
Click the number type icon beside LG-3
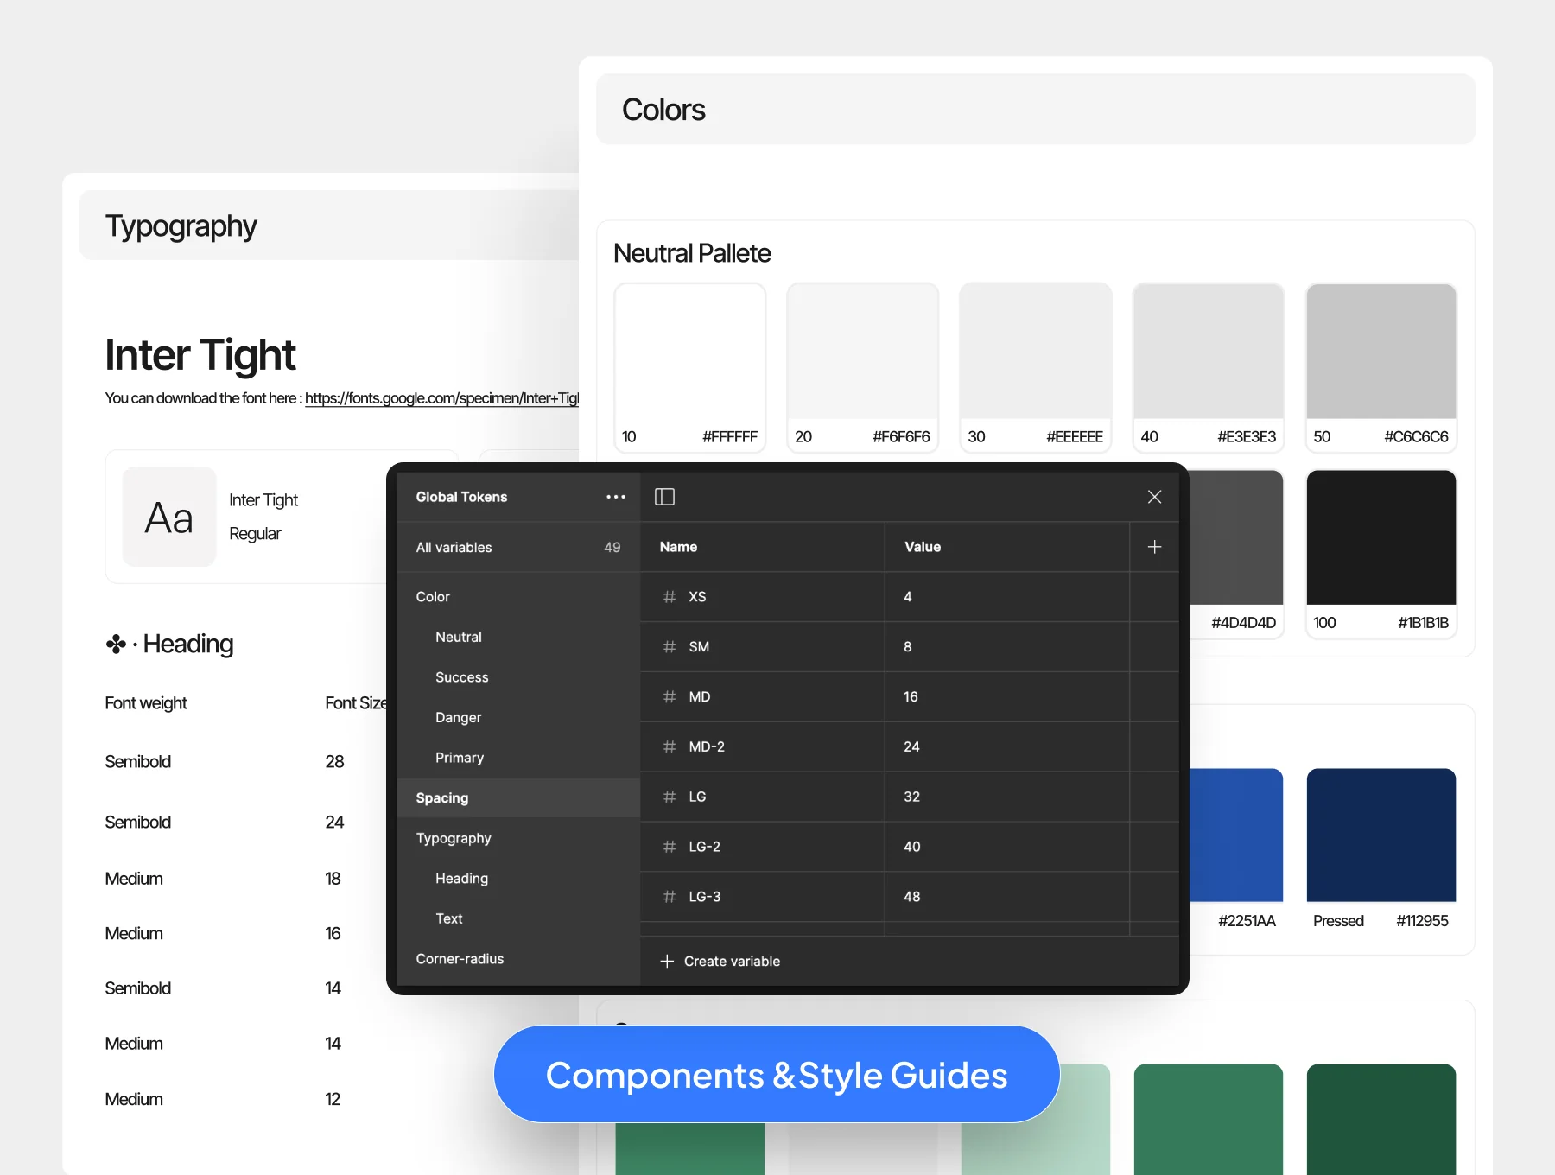[670, 897]
